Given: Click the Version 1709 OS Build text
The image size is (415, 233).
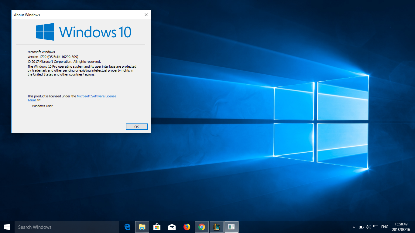Looking at the screenshot, I should click(x=53, y=57).
